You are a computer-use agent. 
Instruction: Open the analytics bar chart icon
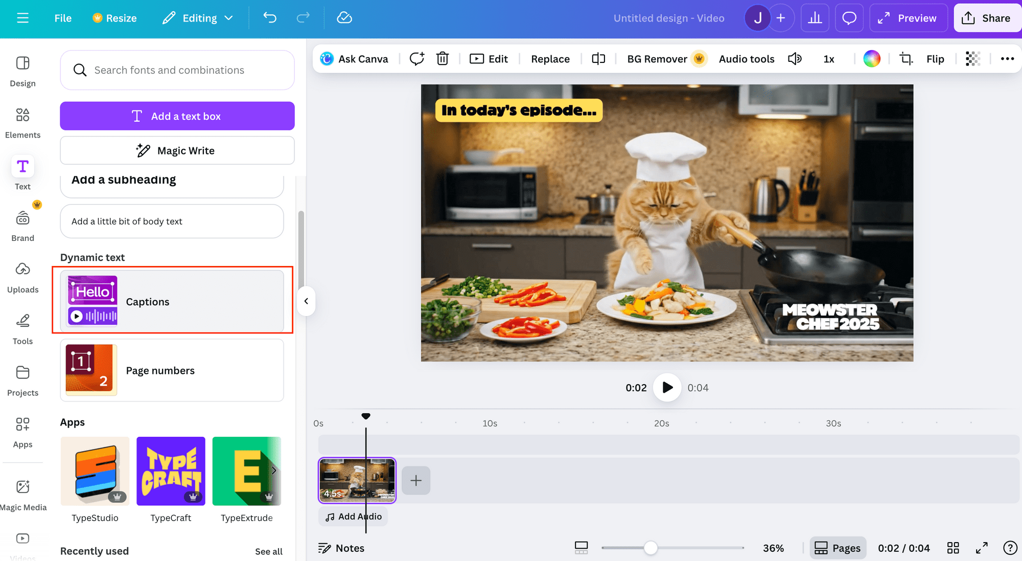pyautogui.click(x=815, y=18)
